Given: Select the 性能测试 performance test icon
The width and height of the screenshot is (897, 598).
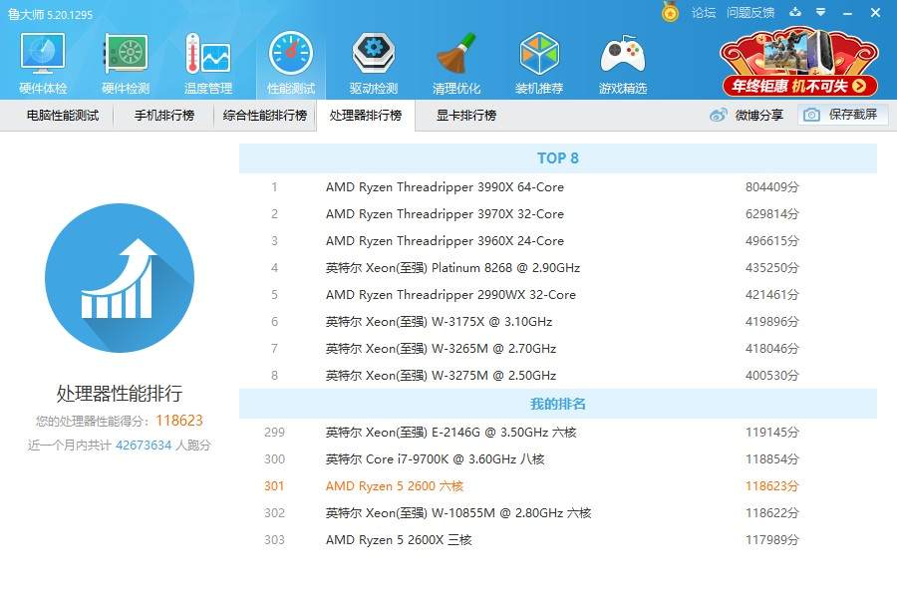Looking at the screenshot, I should [x=291, y=62].
